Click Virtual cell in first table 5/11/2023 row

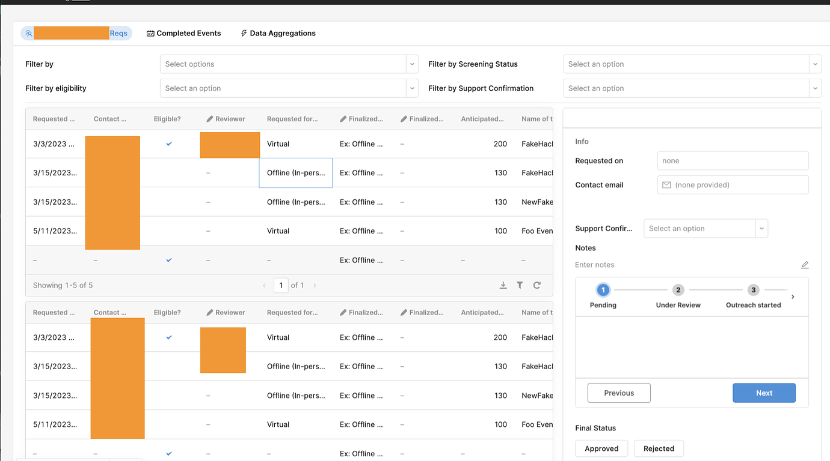click(278, 231)
